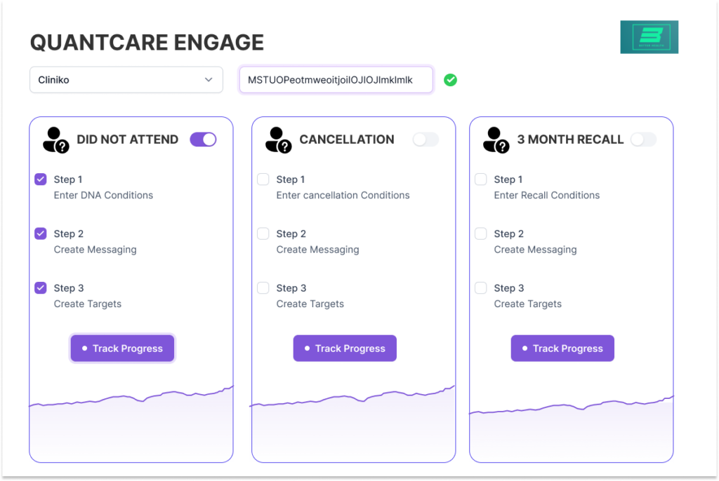Check Step 1 Enter cancellation Conditions
Viewport: 719px width, 481px height.
click(263, 179)
